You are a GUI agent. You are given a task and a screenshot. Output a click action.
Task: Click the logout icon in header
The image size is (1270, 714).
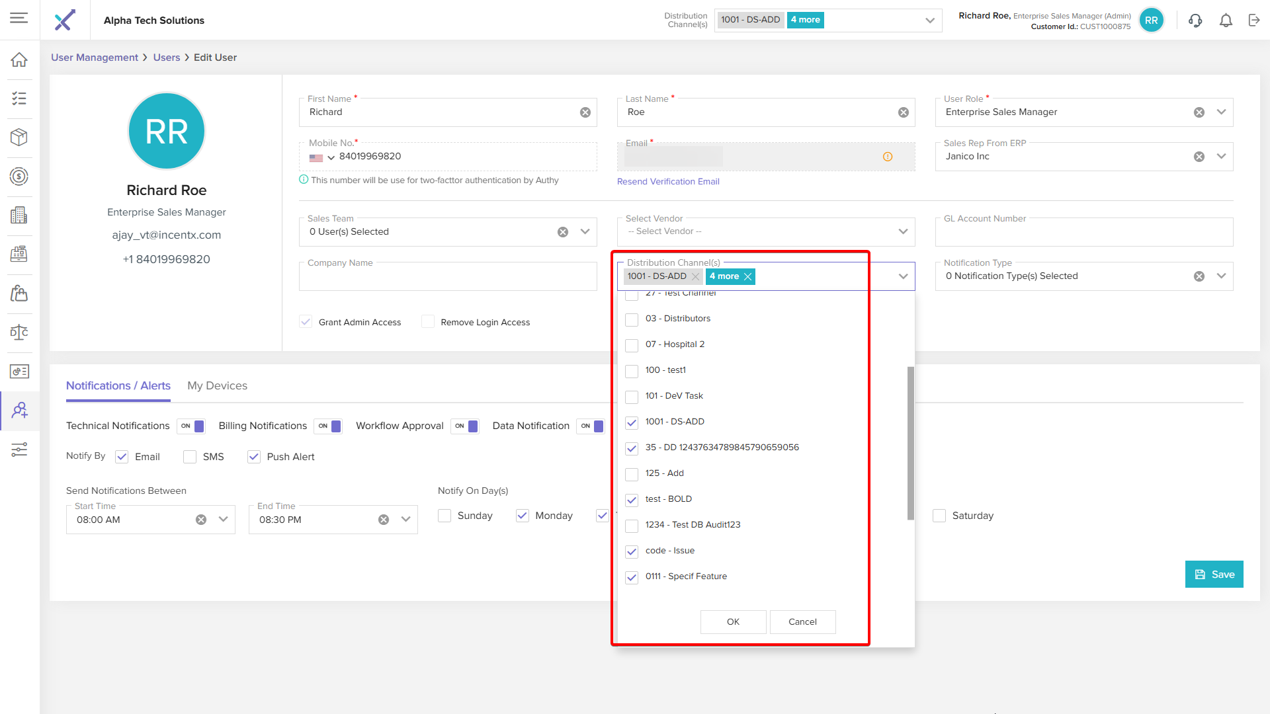(x=1254, y=20)
